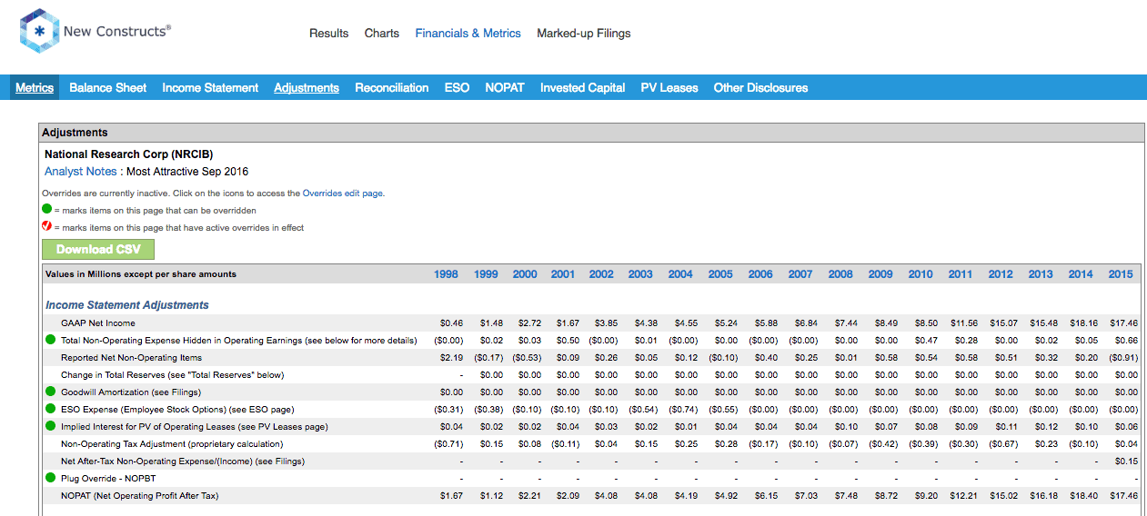This screenshot has height=516, width=1147.
Task: Click the 2004 year column header
Action: pyautogui.click(x=680, y=274)
